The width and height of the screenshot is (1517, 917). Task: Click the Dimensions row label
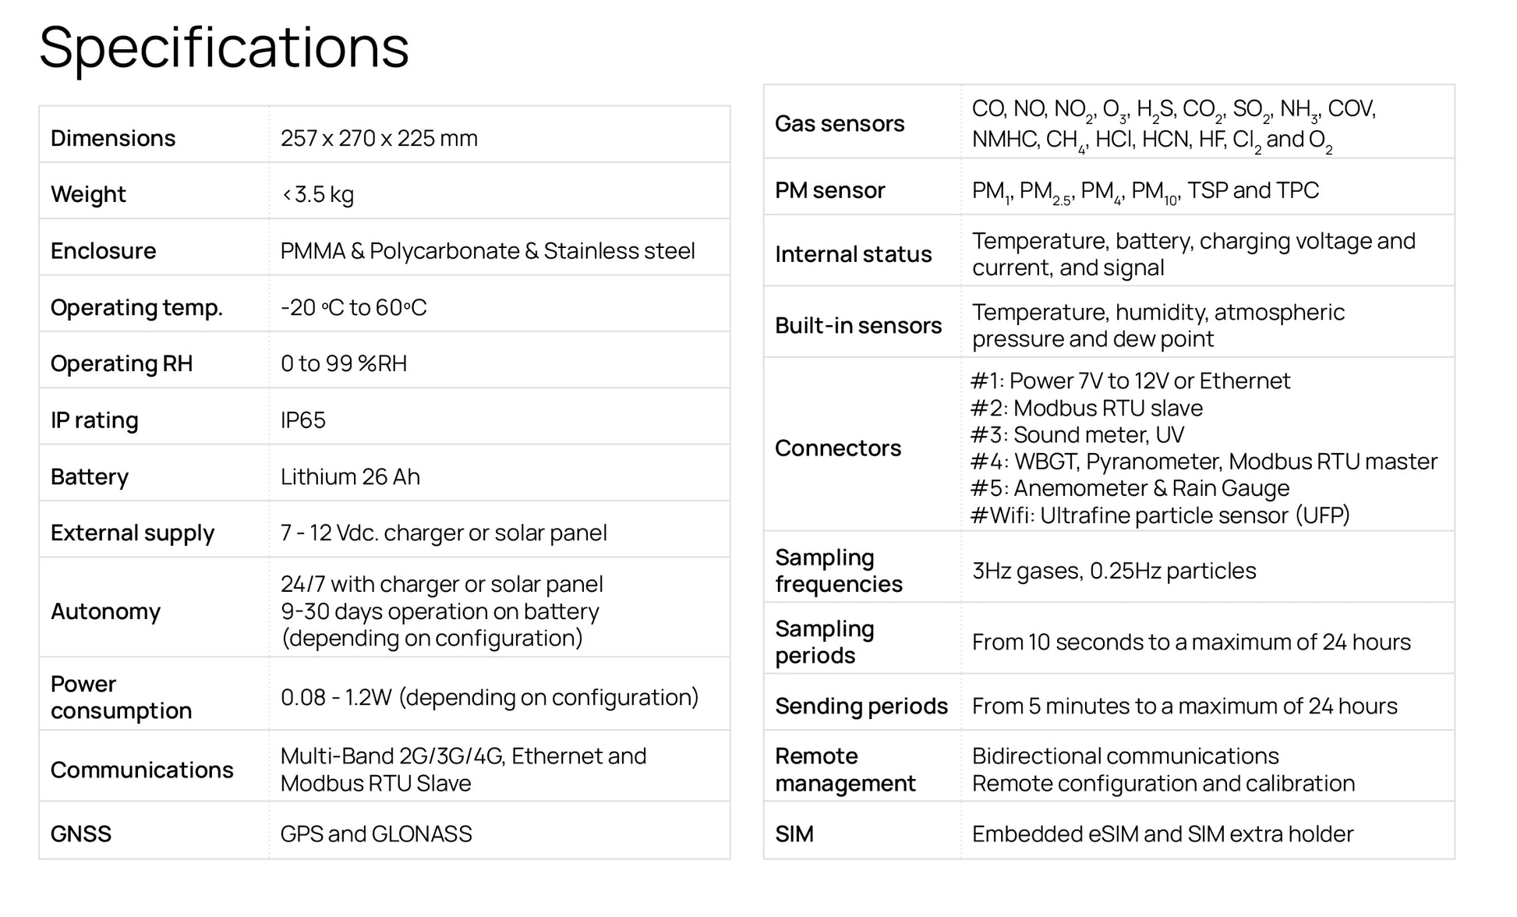point(113,138)
